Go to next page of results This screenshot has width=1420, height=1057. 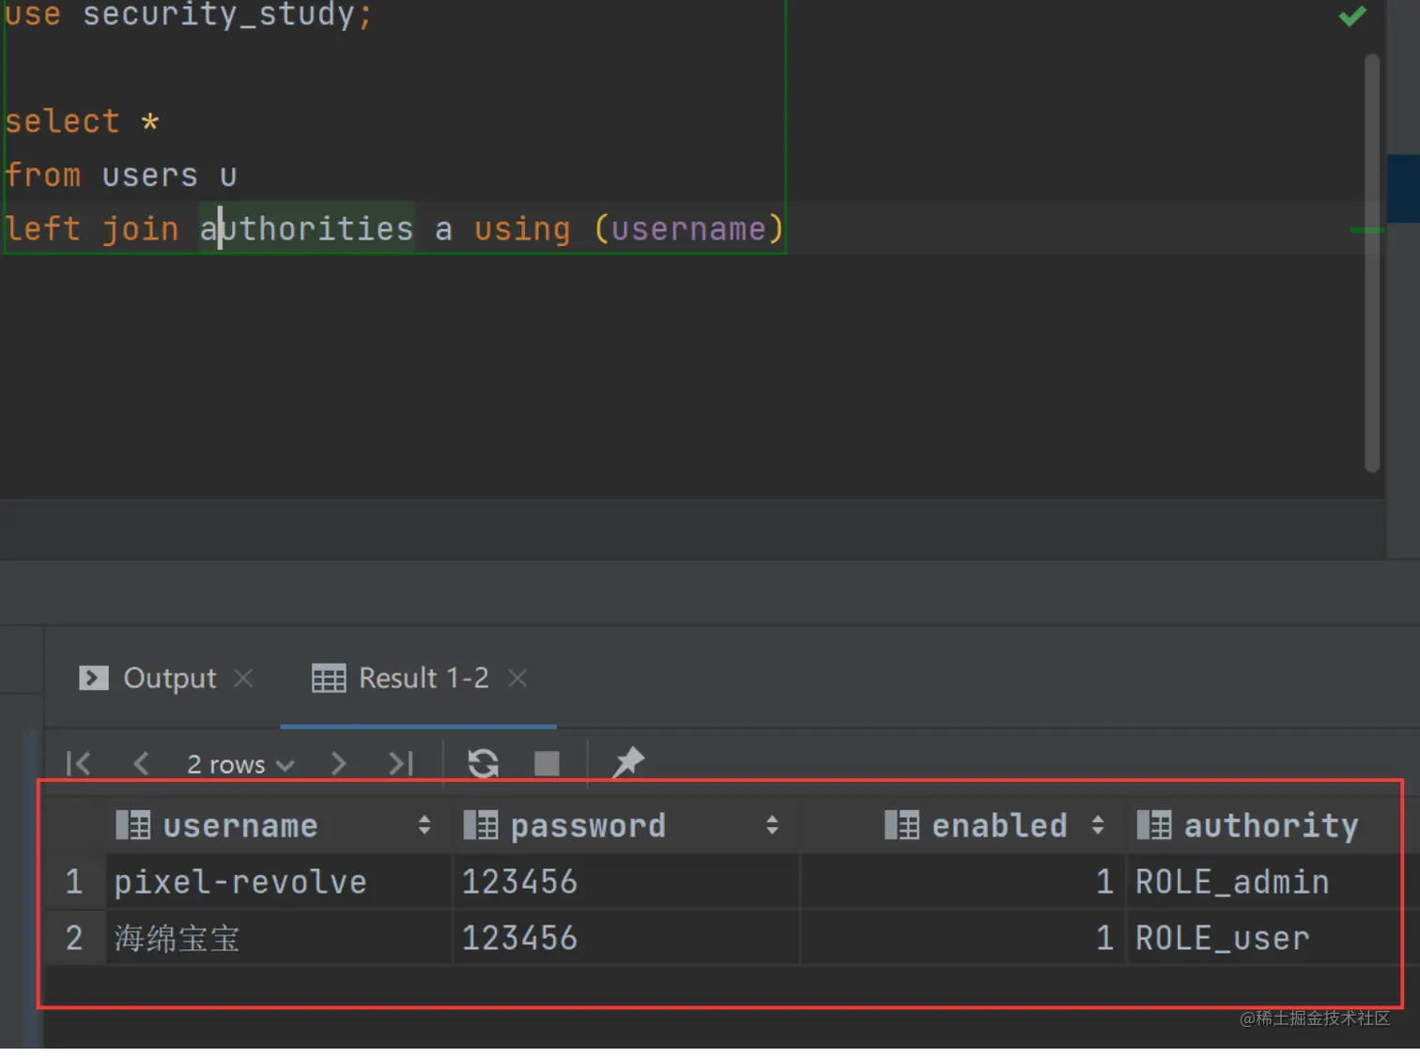(x=338, y=763)
